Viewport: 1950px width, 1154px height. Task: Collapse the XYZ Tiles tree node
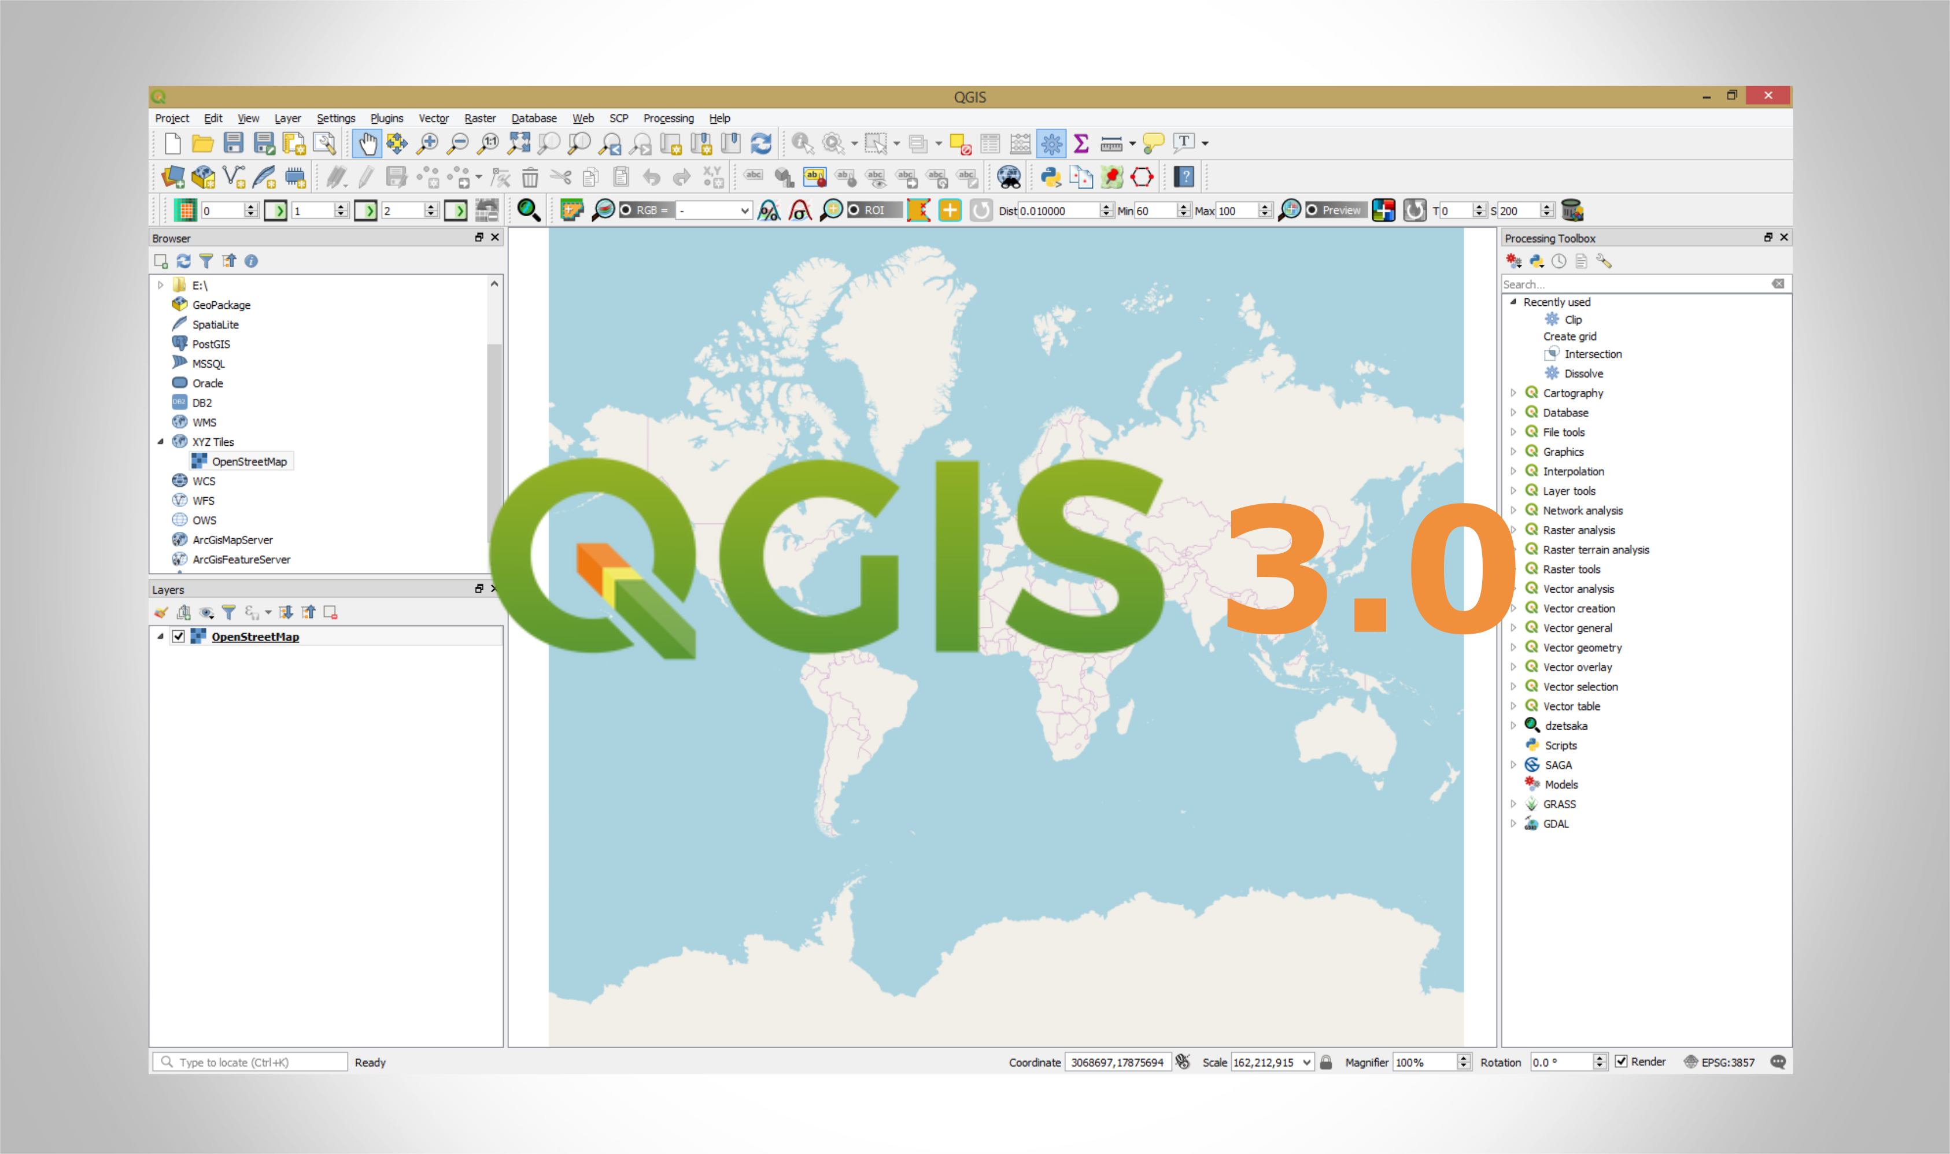coord(161,442)
